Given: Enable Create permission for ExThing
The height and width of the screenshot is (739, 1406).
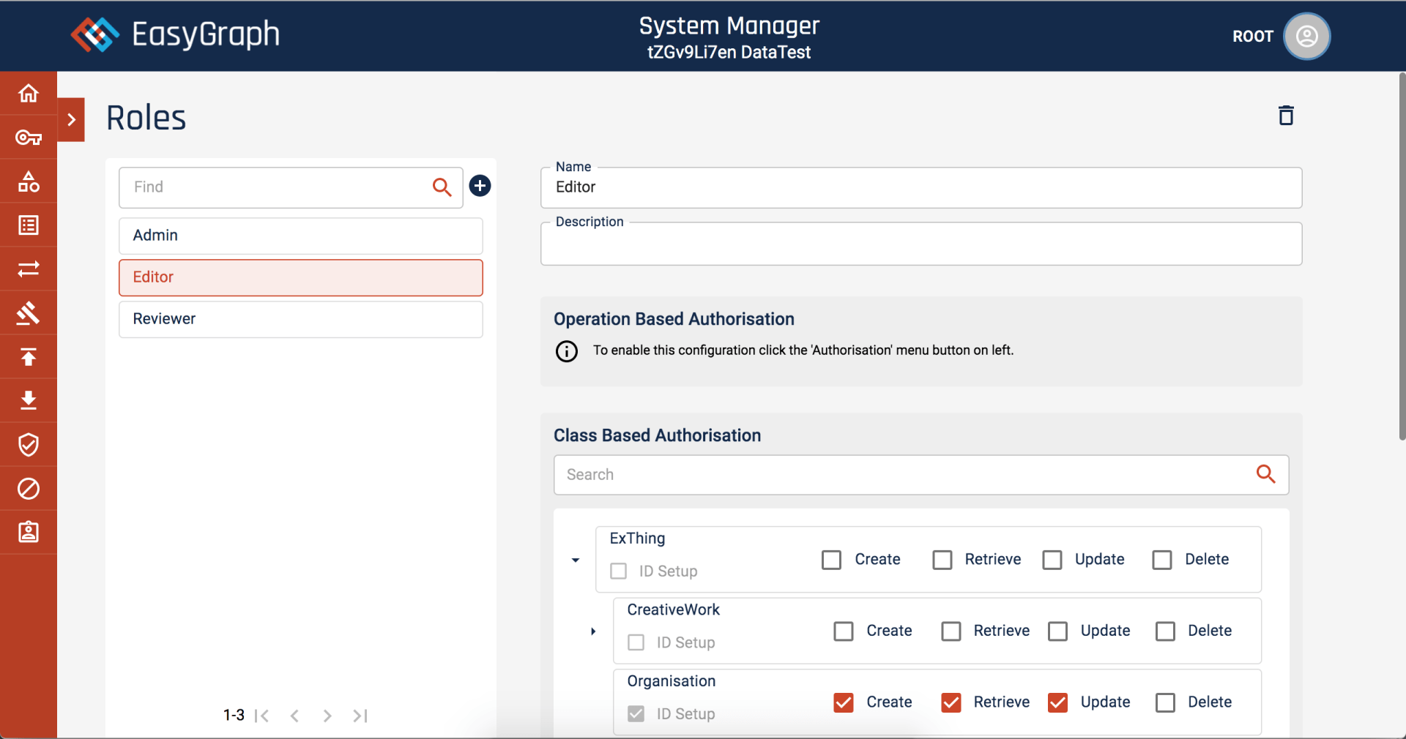Looking at the screenshot, I should (x=831, y=560).
